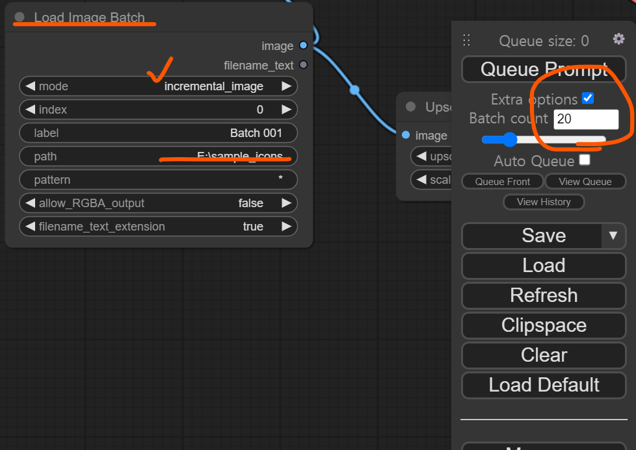Viewport: 636px width, 450px height.
Task: Save the workflow with Save button
Action: tap(532, 236)
